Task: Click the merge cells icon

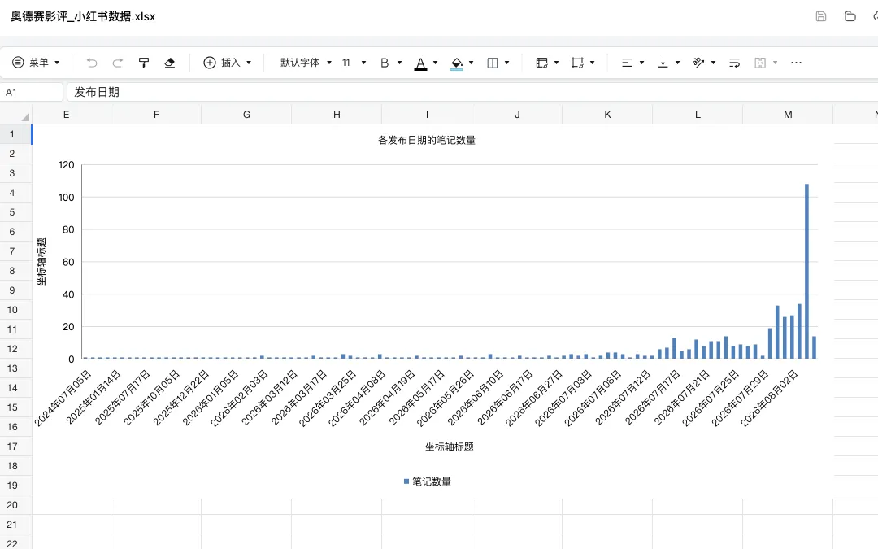Action: pos(760,63)
